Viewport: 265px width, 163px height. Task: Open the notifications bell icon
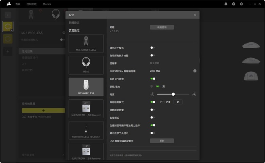click(x=226, y=4)
